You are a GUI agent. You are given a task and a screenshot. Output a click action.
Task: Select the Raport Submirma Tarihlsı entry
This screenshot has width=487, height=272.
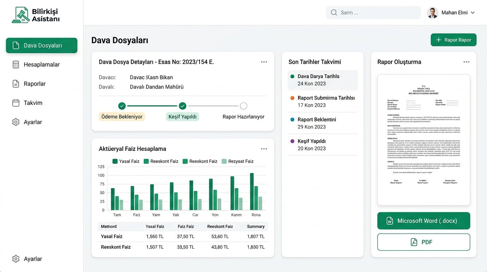(323, 102)
